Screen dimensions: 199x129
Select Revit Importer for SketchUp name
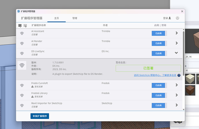47,103
